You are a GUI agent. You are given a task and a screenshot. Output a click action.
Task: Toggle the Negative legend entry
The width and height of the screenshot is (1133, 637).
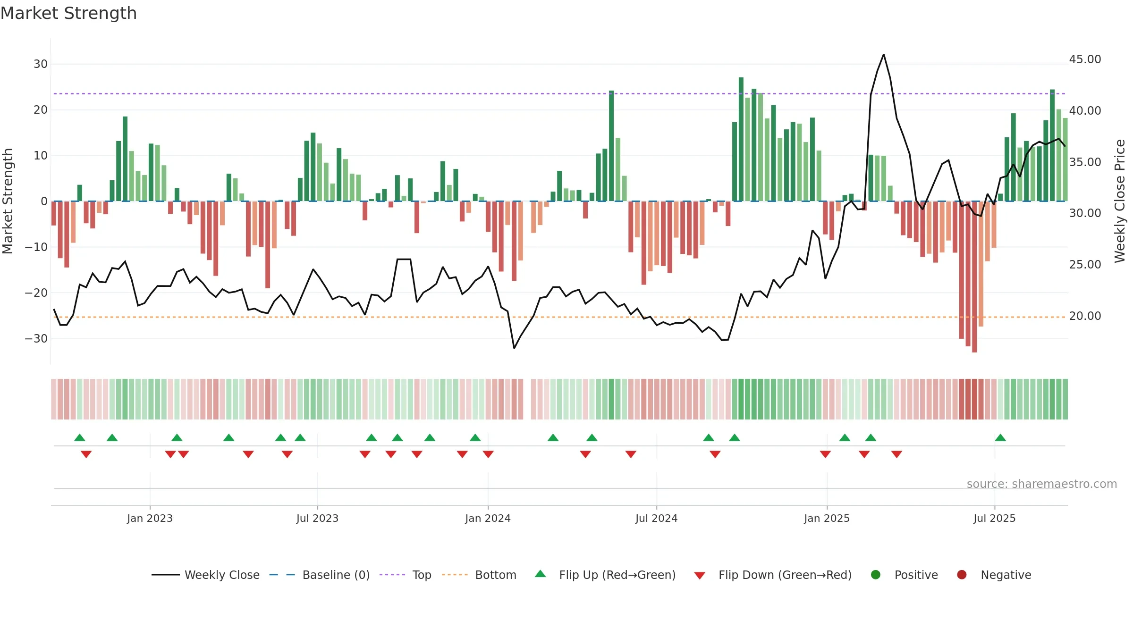click(x=994, y=575)
